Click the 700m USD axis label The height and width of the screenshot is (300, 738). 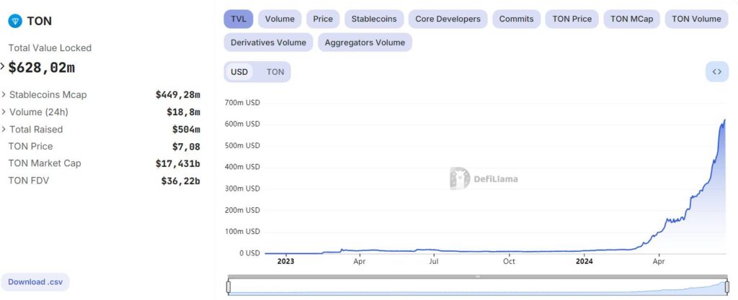coord(242,103)
